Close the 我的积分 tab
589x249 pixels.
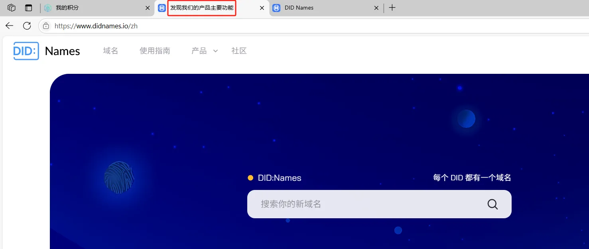coord(148,8)
